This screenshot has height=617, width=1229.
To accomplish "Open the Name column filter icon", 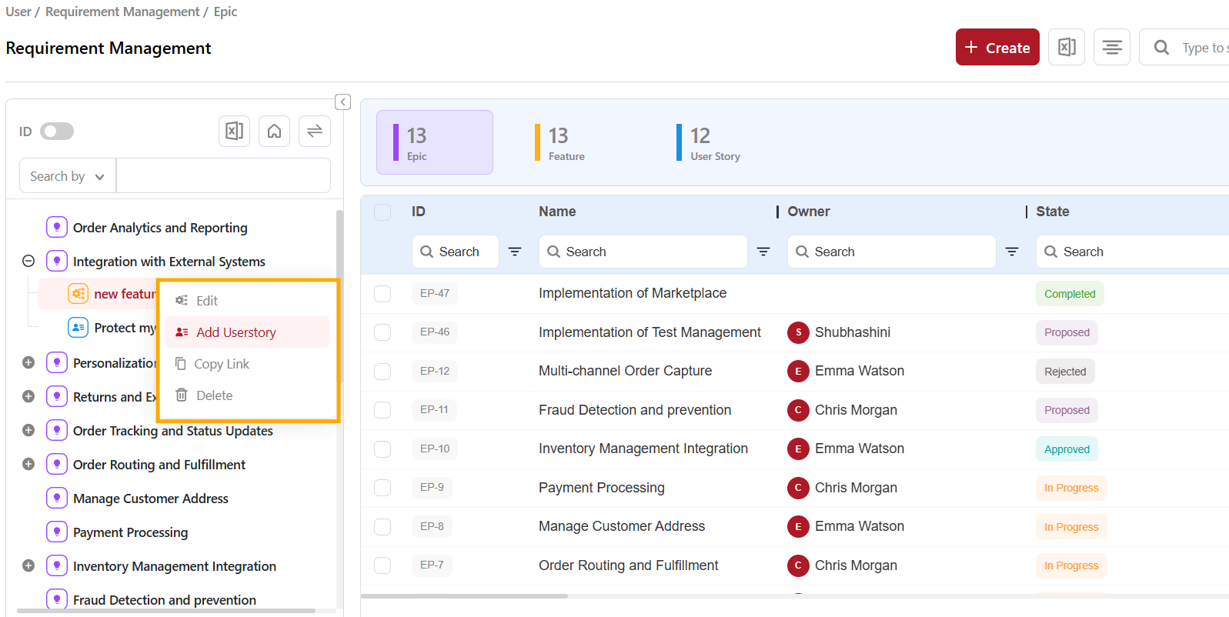I will click(763, 252).
